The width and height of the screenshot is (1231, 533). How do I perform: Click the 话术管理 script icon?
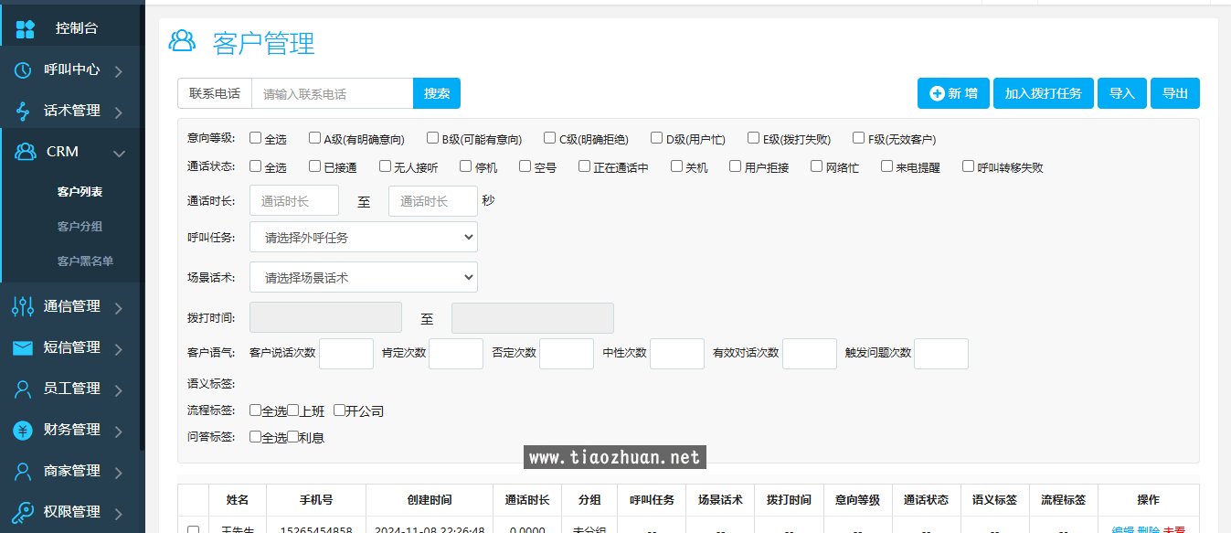pos(24,111)
